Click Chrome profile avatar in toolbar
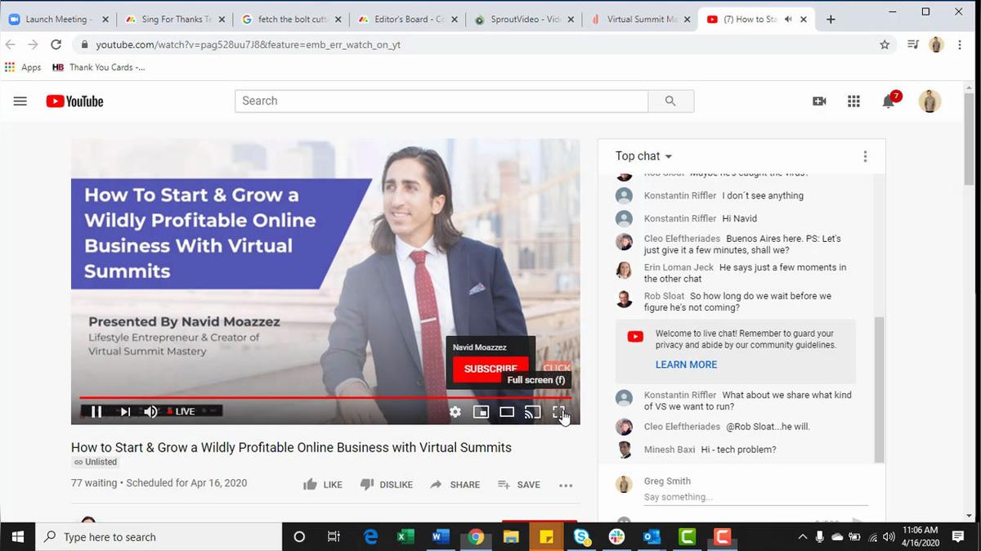The width and height of the screenshot is (981, 551). tap(937, 45)
